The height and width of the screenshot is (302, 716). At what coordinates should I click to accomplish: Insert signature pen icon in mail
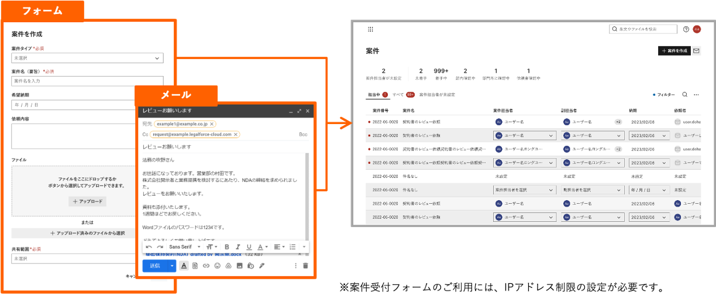tap(261, 266)
